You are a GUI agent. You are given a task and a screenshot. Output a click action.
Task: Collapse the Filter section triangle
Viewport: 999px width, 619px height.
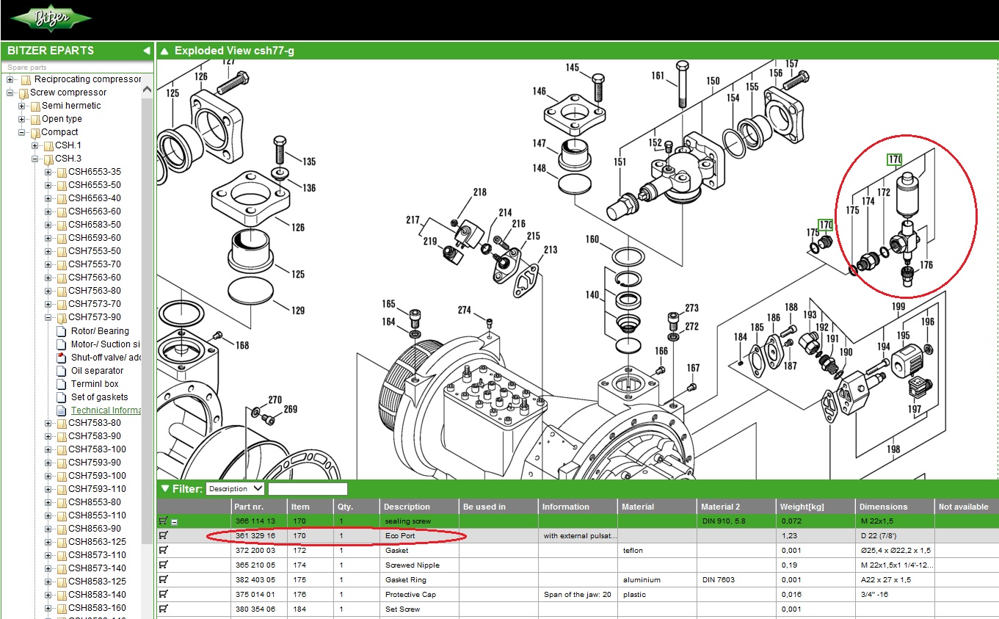coord(164,488)
